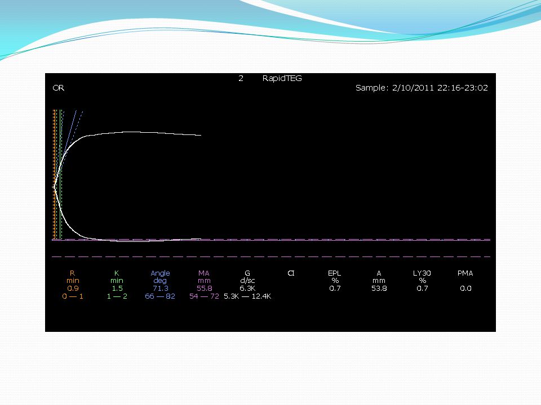541x405 pixels.
Task: Click the RapidTEG title text
Action: 282,79
